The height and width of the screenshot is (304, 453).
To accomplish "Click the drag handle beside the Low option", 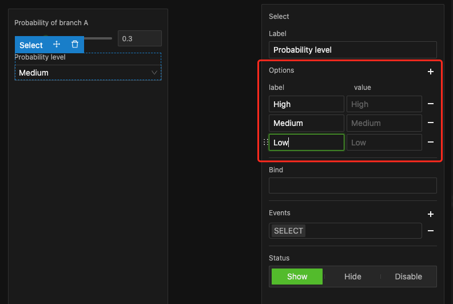I will click(x=265, y=143).
